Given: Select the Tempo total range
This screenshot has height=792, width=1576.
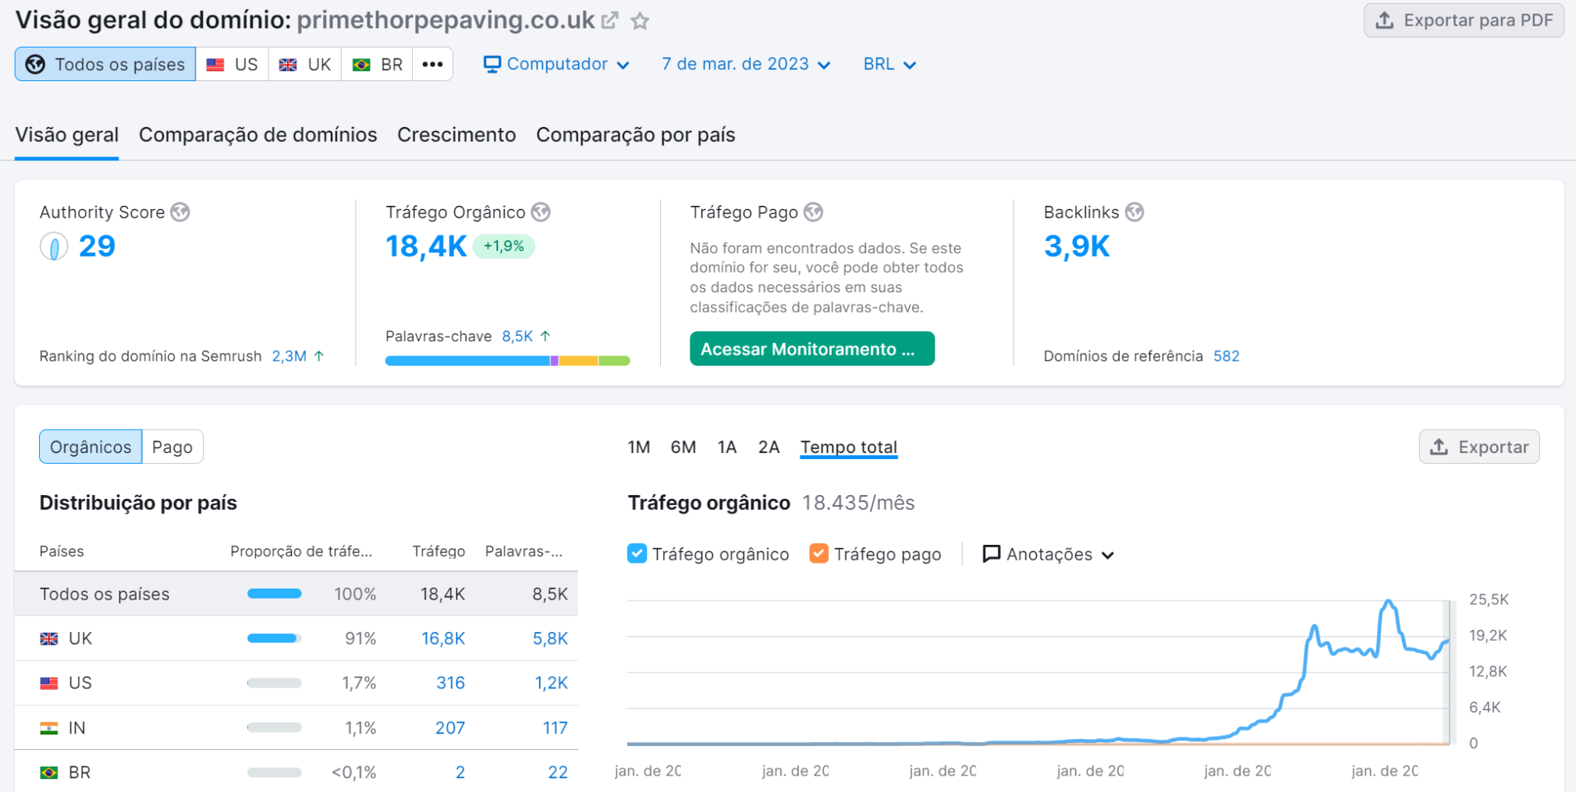Looking at the screenshot, I should (849, 447).
